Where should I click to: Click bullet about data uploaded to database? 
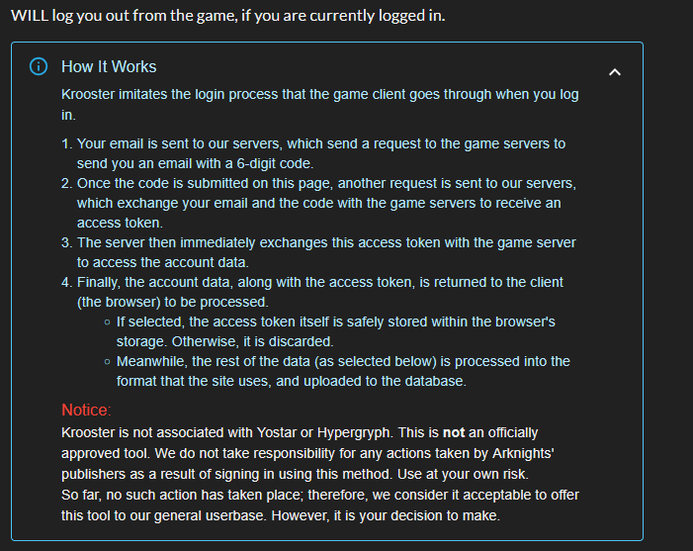click(x=336, y=371)
